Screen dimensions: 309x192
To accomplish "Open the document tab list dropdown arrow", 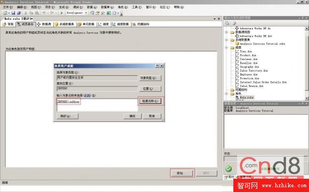I will coord(214,19).
